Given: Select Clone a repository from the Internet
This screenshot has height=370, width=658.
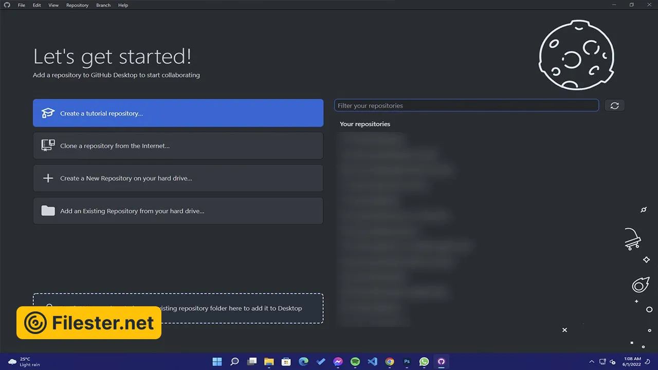Looking at the screenshot, I should point(178,146).
